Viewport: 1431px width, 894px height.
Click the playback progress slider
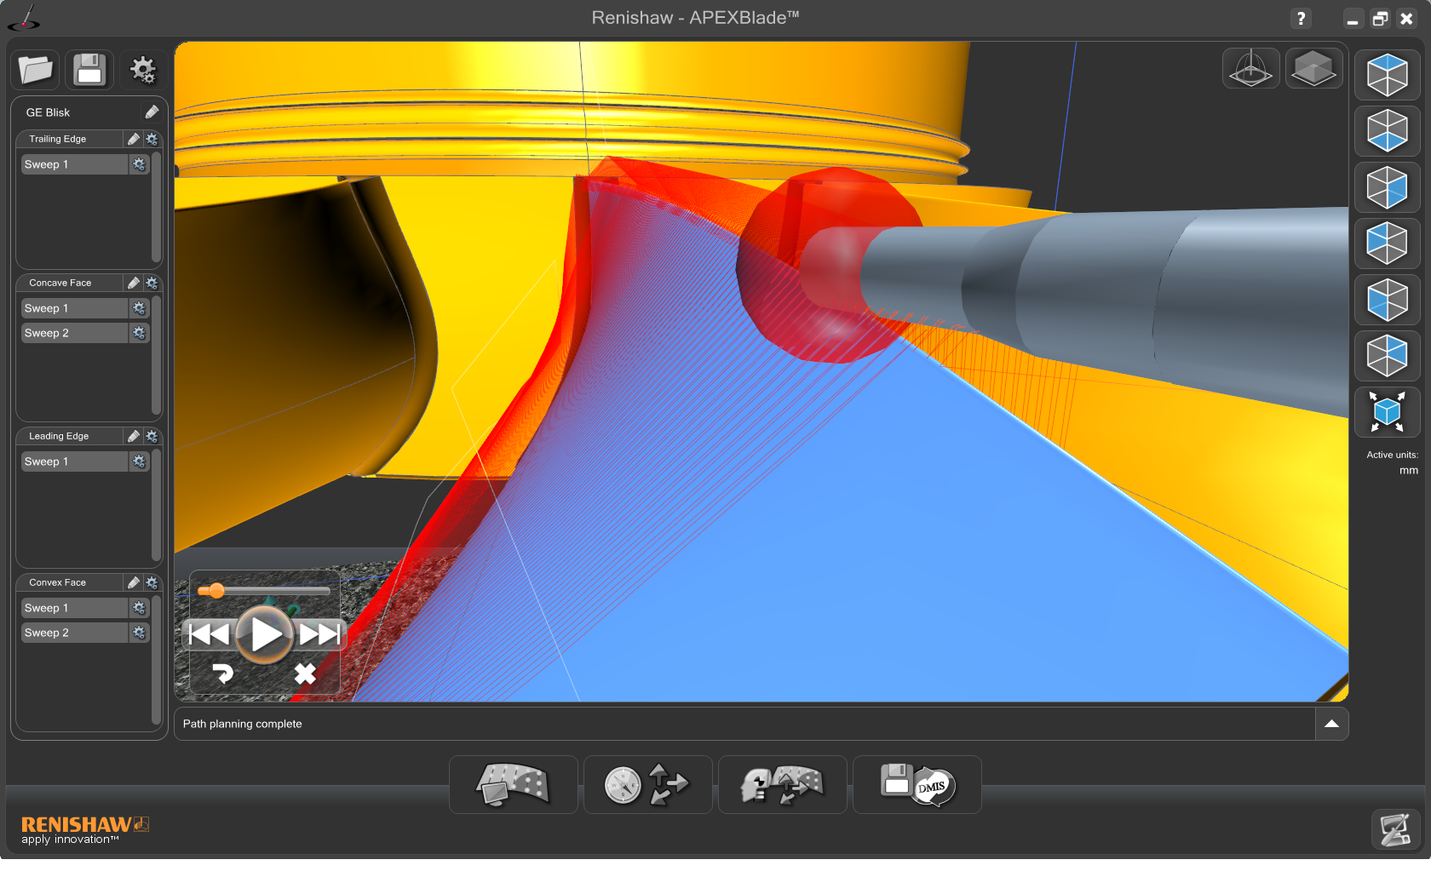pos(264,591)
